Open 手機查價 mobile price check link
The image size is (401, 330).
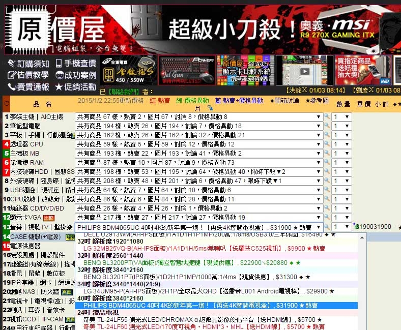(x=76, y=63)
